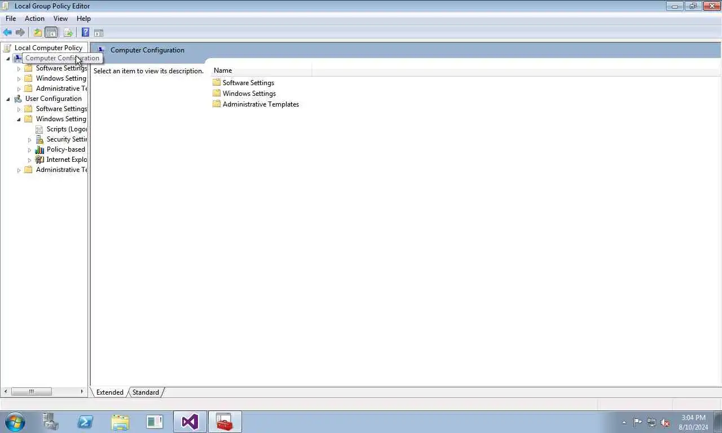Select the Security Settings tree item icon
This screenshot has height=433, width=722.
(39, 139)
